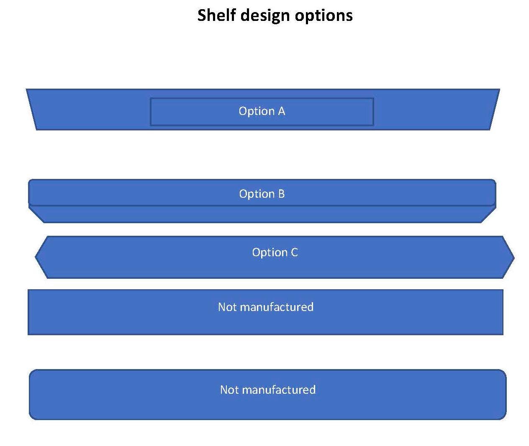Click the 'Option C' label text
Image resolution: width=529 pixels, height=446 pixels.
click(x=275, y=252)
